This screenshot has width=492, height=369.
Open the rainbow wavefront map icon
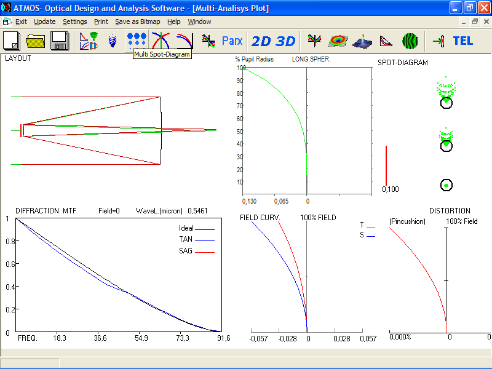tap(337, 41)
